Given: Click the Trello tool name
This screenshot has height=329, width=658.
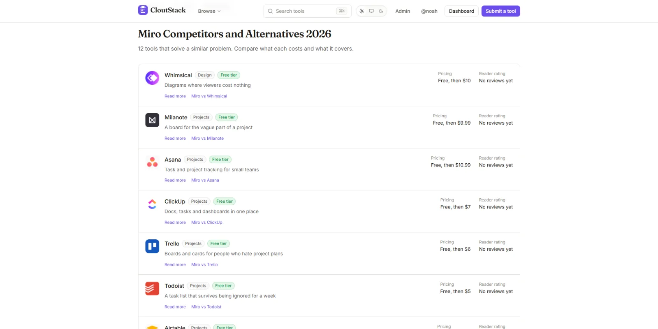Looking at the screenshot, I should 172,244.
